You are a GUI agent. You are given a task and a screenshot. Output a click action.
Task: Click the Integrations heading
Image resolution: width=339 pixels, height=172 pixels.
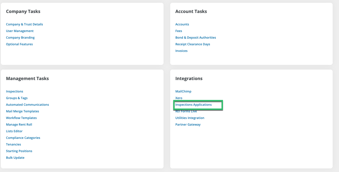coord(189,78)
